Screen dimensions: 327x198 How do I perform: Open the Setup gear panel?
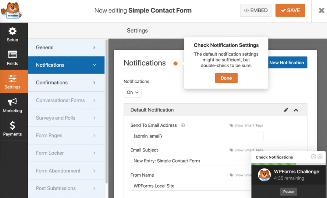click(x=12, y=34)
